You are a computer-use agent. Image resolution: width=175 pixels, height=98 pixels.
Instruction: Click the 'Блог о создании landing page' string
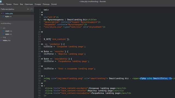coord(76,69)
